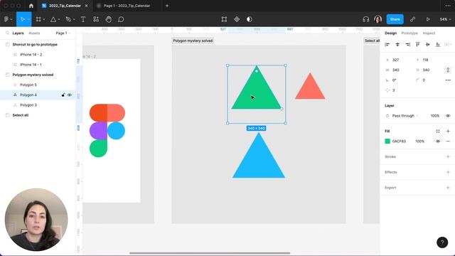455x256 pixels.
Task: Open shape tools dropdown arrow
Action: [x=59, y=19]
